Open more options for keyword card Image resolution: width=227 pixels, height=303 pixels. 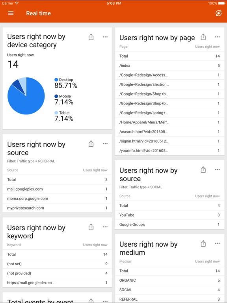coord(105,227)
